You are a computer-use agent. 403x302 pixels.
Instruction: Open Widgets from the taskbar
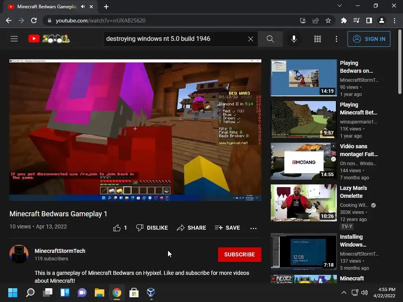click(65, 293)
